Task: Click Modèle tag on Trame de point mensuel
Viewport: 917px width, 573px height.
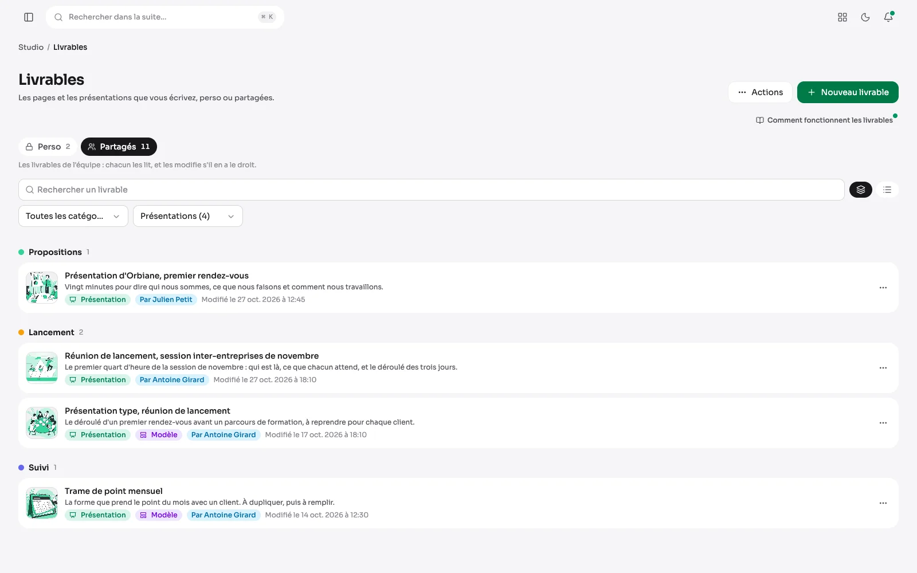Action: coord(159,515)
